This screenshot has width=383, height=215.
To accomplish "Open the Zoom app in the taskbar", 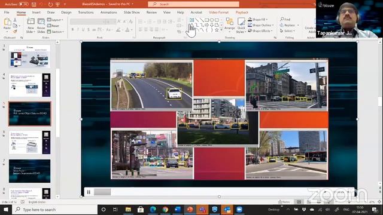I will [x=239, y=210].
